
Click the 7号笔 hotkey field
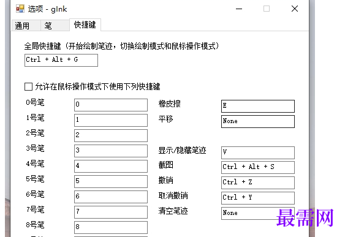click(x=111, y=212)
